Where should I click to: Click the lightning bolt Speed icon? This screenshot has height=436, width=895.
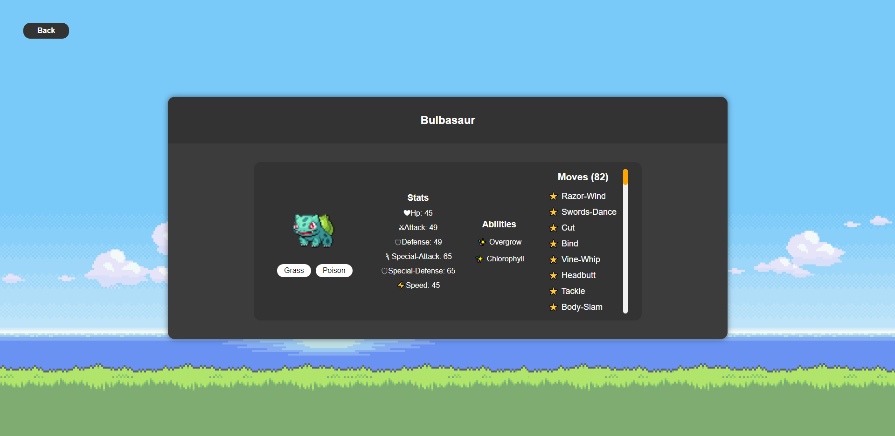(x=401, y=285)
